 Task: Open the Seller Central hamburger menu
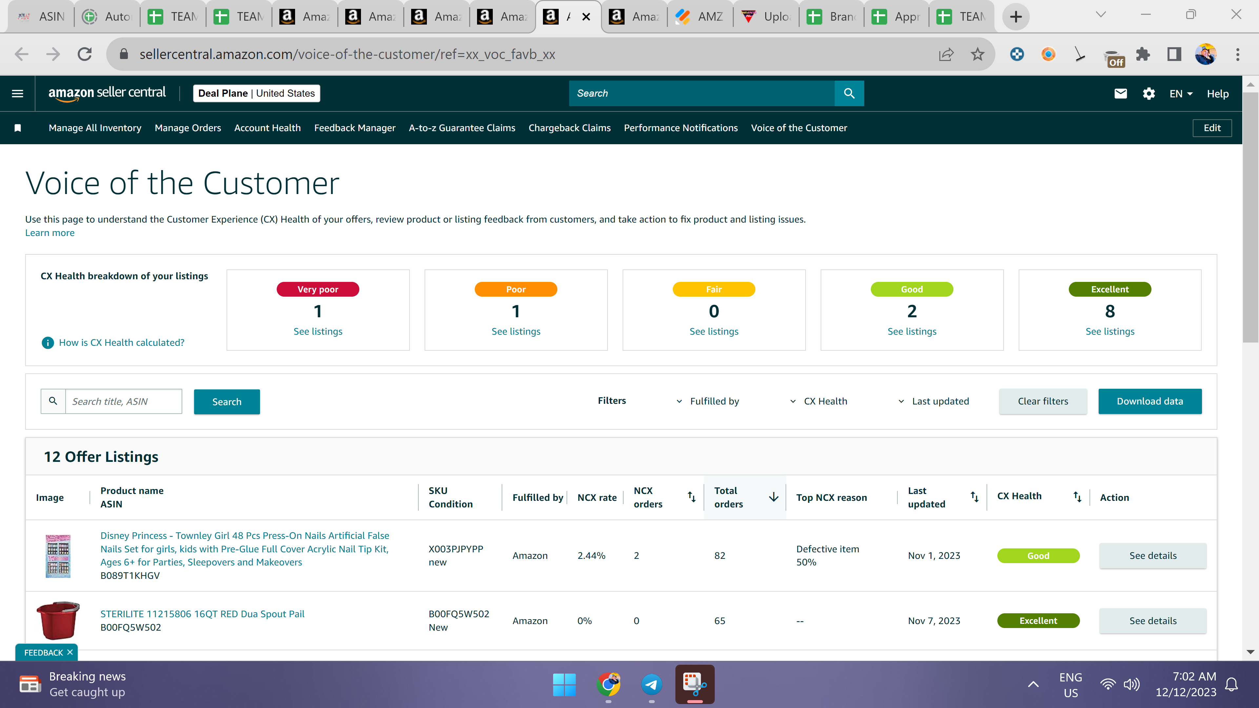(x=18, y=93)
